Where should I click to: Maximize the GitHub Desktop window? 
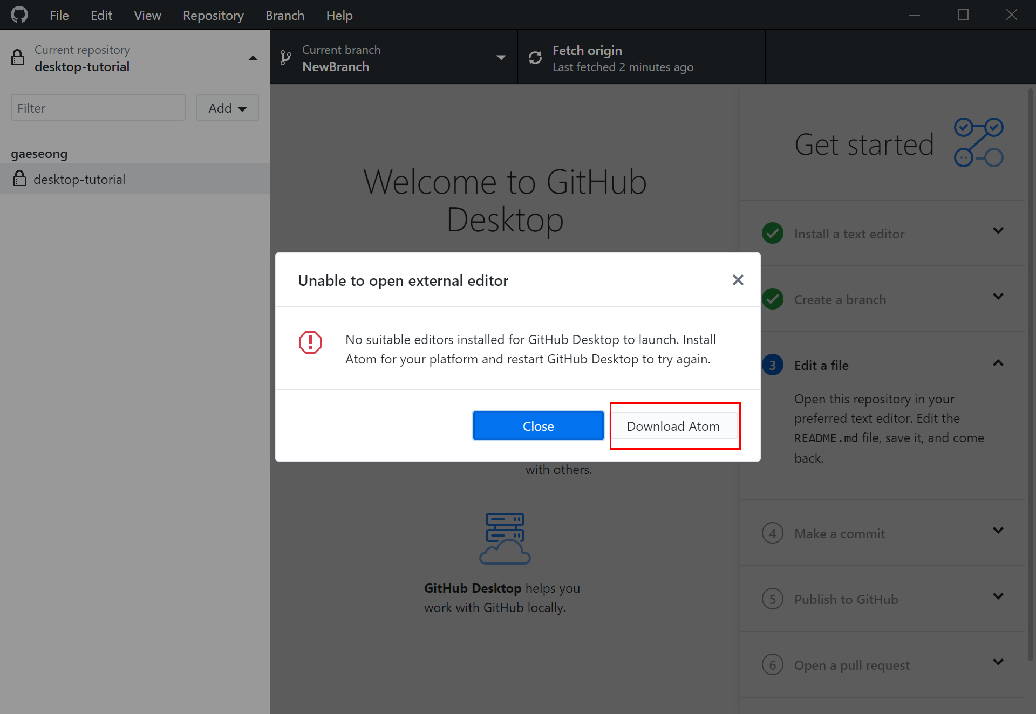pos(963,15)
